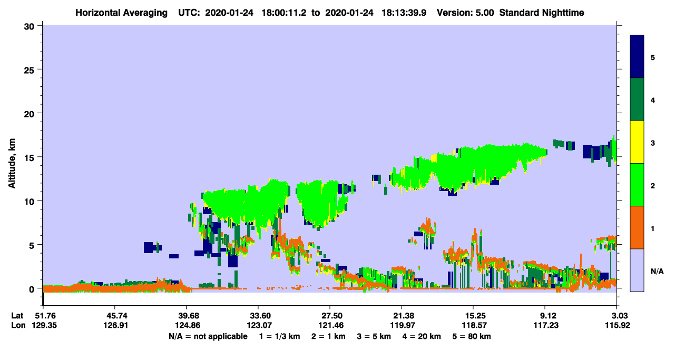Click legend text '3 = 5 km'
This screenshot has width=685, height=351.
pos(374,336)
